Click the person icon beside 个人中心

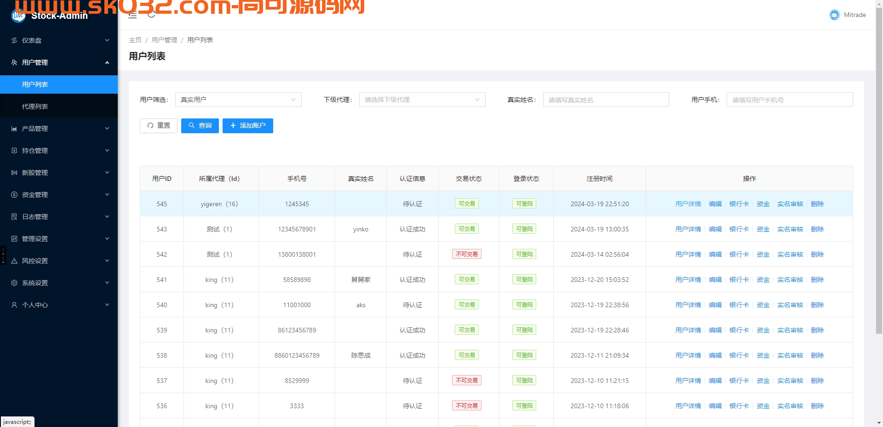click(x=14, y=305)
